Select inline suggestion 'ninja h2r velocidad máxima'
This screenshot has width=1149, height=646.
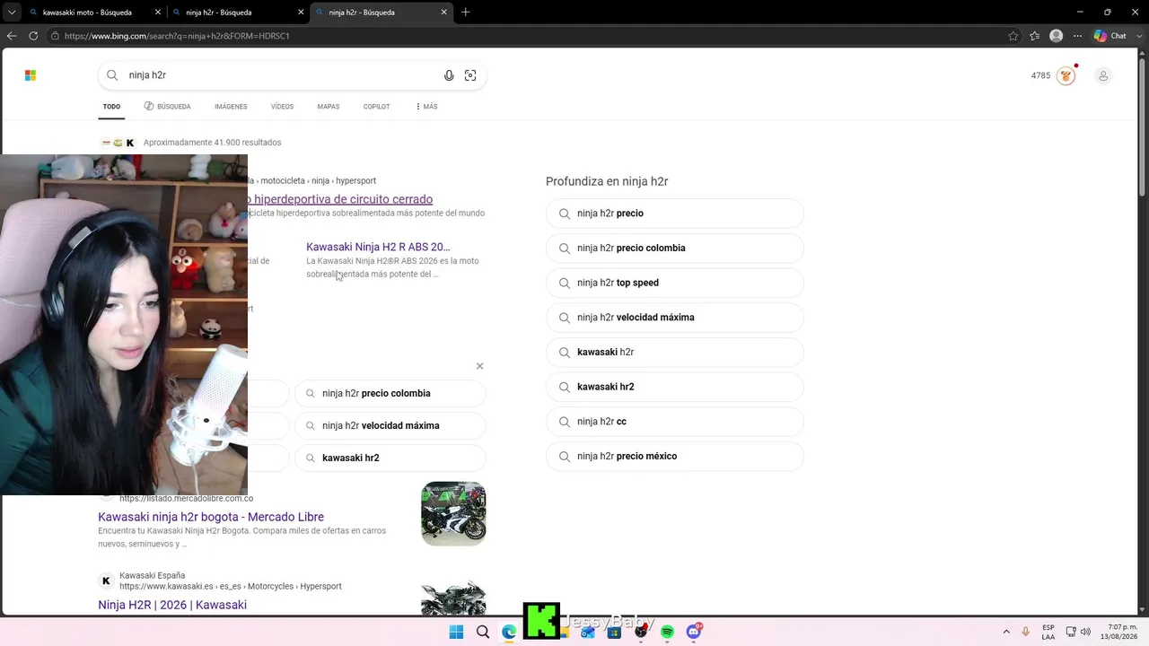click(390, 425)
